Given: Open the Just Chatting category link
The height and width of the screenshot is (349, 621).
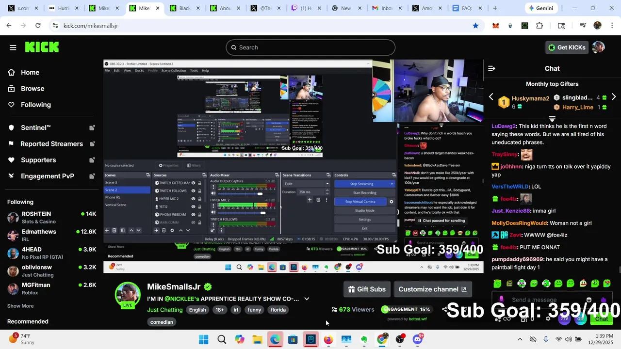Looking at the screenshot, I should [x=165, y=310].
